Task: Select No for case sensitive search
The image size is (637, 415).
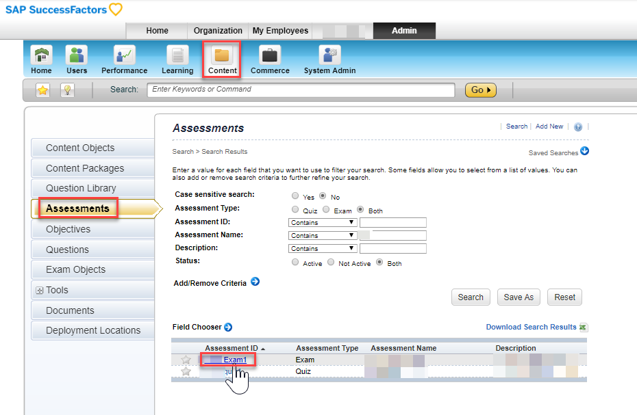Action: 323,196
